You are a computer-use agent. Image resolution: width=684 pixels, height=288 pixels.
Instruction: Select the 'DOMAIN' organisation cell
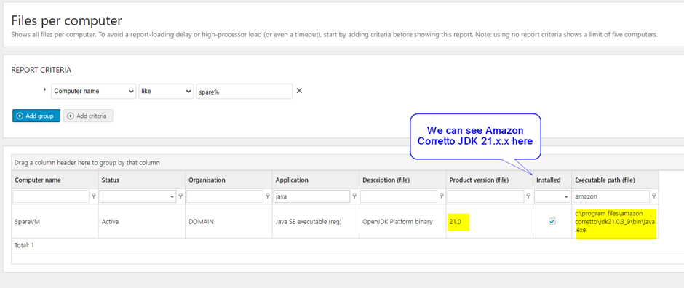coord(228,221)
